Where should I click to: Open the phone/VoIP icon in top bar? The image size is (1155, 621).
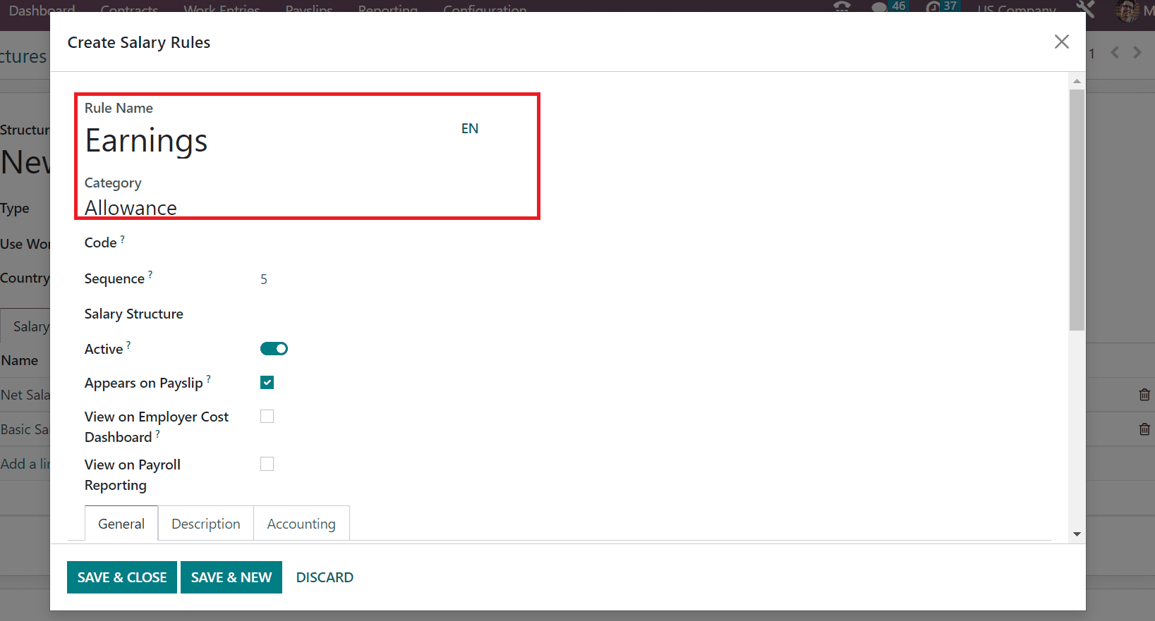coord(842,7)
